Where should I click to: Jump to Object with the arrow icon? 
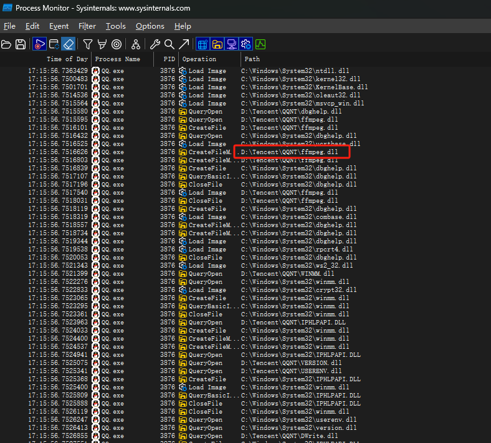[x=184, y=44]
